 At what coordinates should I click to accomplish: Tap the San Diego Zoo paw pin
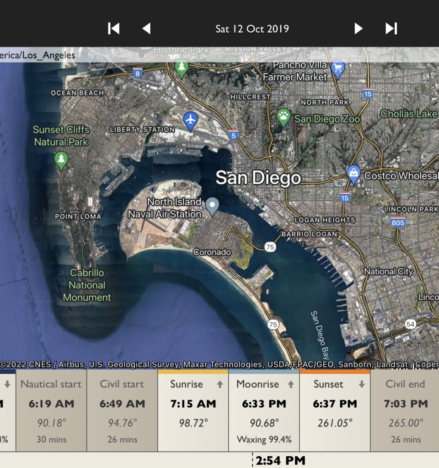(284, 117)
